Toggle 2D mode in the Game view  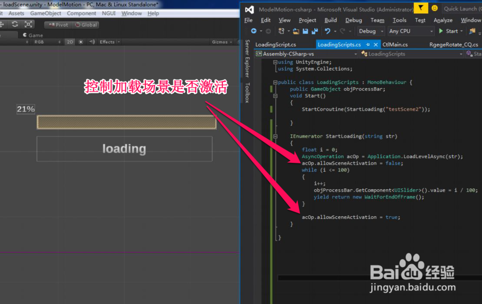[x=69, y=42]
